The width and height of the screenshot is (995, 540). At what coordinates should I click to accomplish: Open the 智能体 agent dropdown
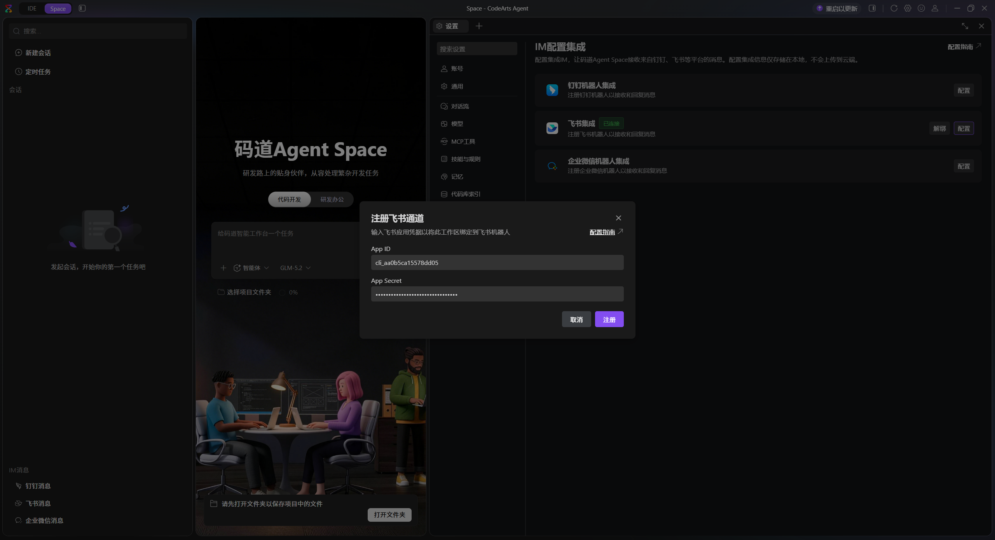point(251,268)
